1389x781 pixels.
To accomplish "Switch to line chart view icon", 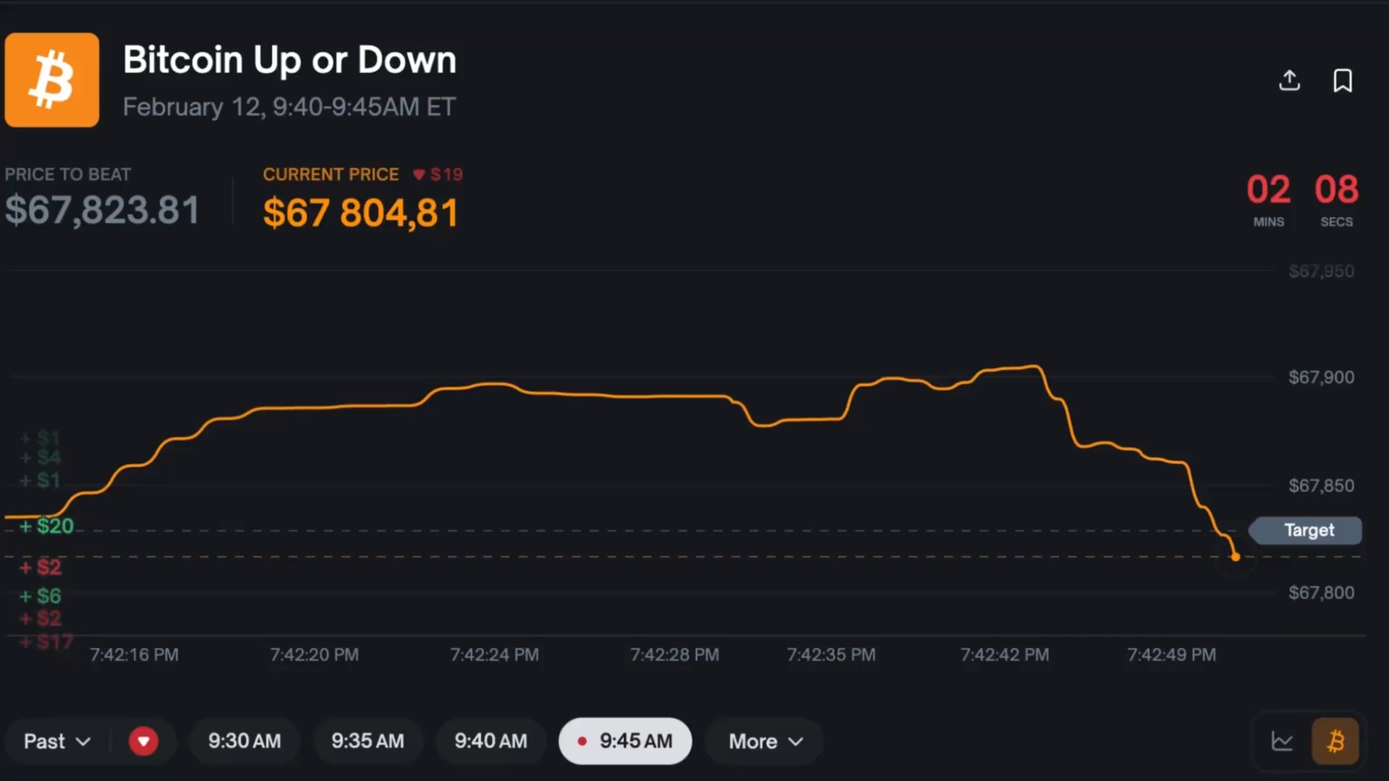I will click(x=1282, y=741).
